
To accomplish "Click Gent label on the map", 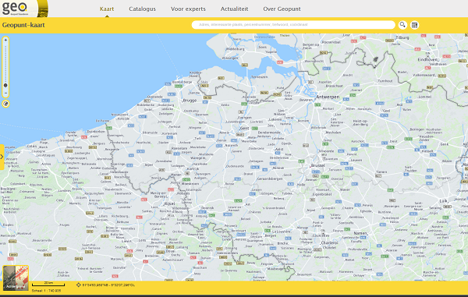I will (244, 128).
